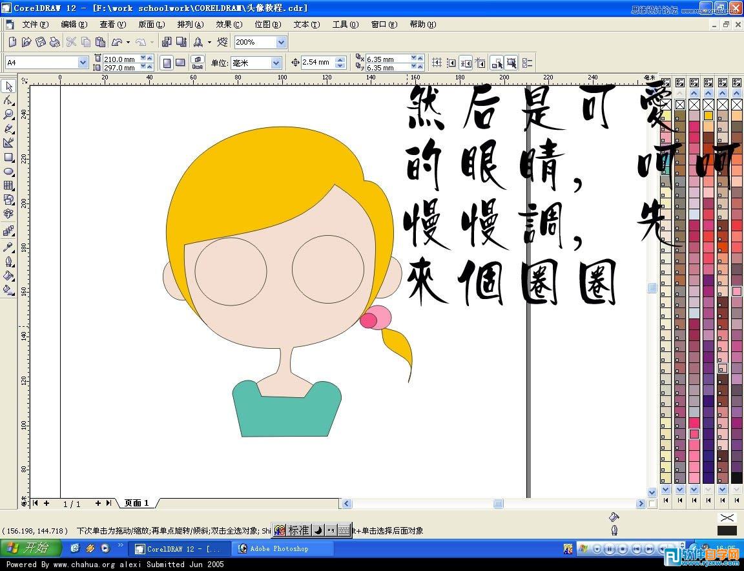
Task: Open the paper size dropdown showing A4
Action: [82, 62]
